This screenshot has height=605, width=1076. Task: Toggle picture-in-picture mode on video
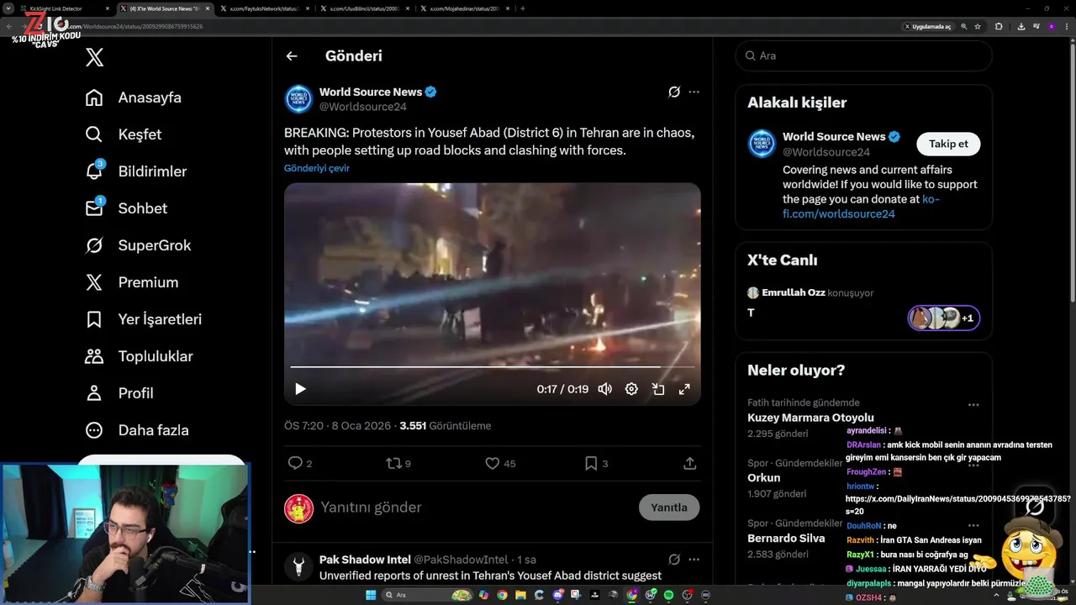click(x=658, y=389)
